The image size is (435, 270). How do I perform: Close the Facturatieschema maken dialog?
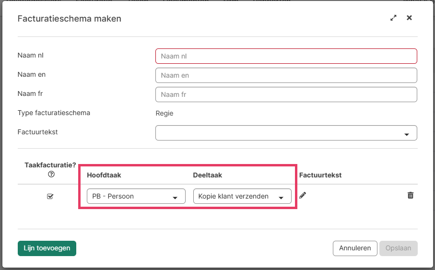click(409, 18)
